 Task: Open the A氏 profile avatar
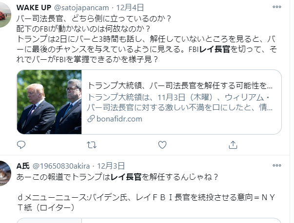tap(4, 173)
